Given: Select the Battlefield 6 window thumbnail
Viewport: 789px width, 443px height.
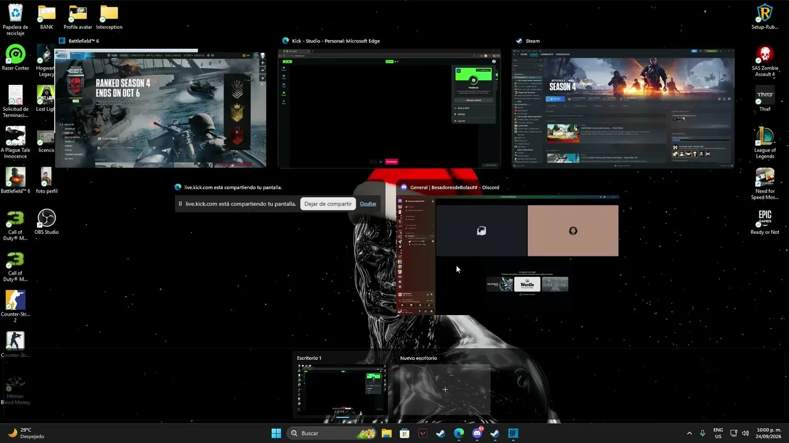Looking at the screenshot, I should (x=161, y=109).
